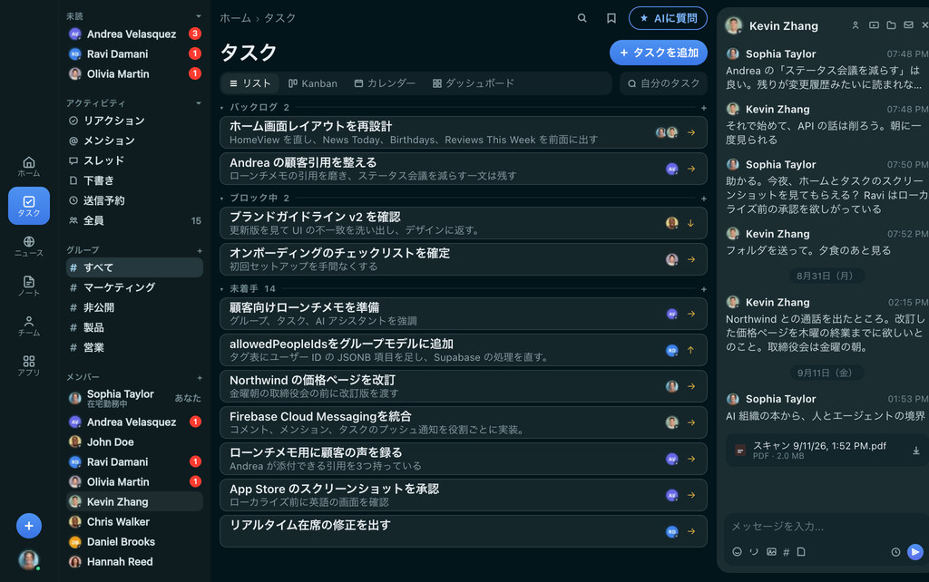Switch to the カレンダー view tab

coord(385,83)
